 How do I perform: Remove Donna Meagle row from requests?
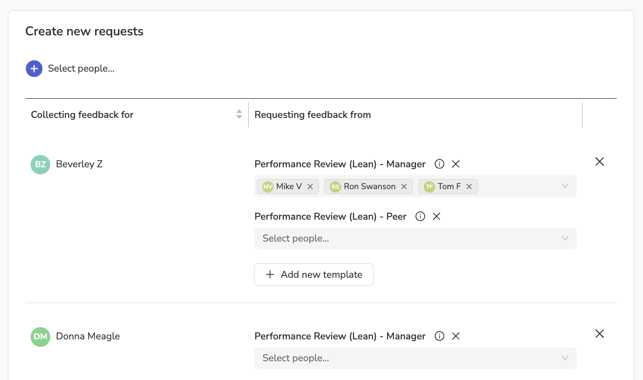pos(599,334)
